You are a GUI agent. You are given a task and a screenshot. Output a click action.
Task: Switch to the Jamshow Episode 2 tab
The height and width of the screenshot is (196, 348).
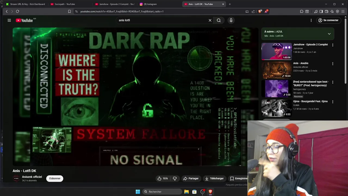pos(115,4)
